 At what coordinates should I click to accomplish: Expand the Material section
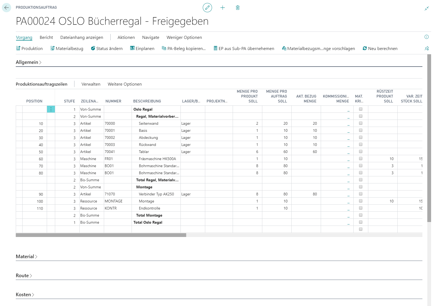coord(26,257)
